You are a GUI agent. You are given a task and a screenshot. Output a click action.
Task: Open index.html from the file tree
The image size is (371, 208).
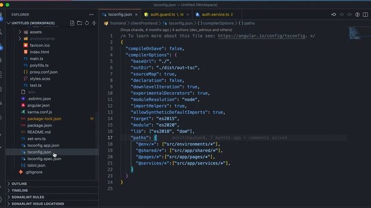coord(39,52)
